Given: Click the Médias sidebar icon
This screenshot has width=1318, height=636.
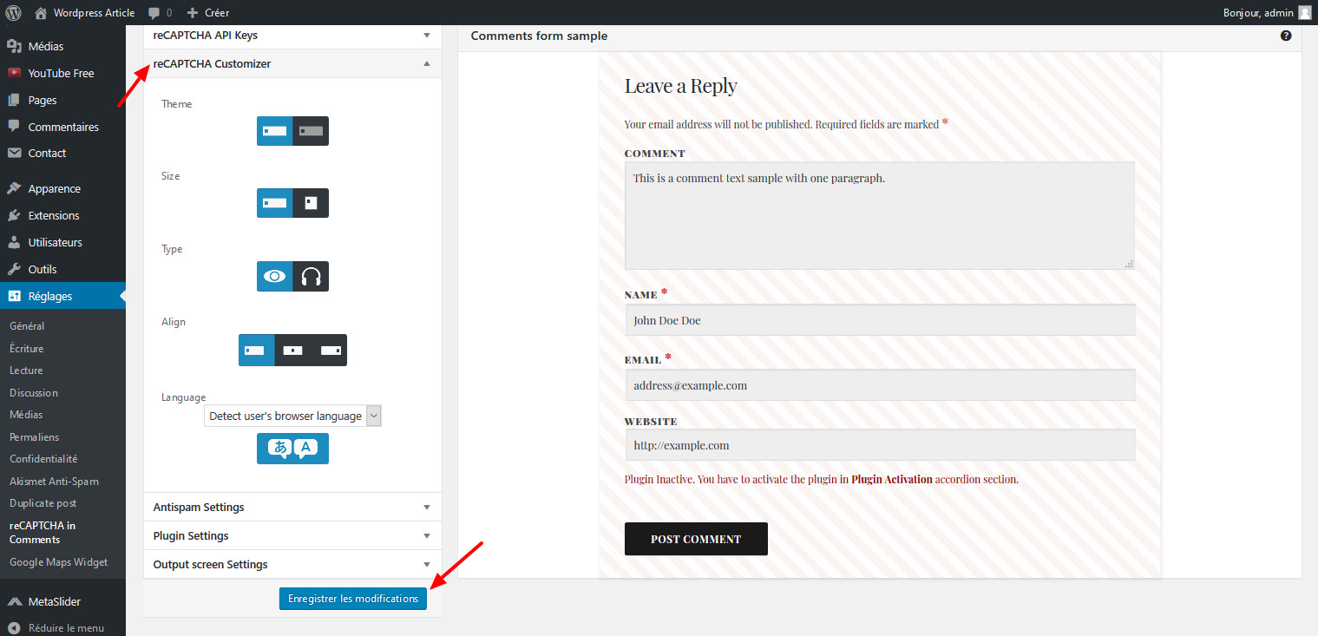Looking at the screenshot, I should [x=14, y=46].
